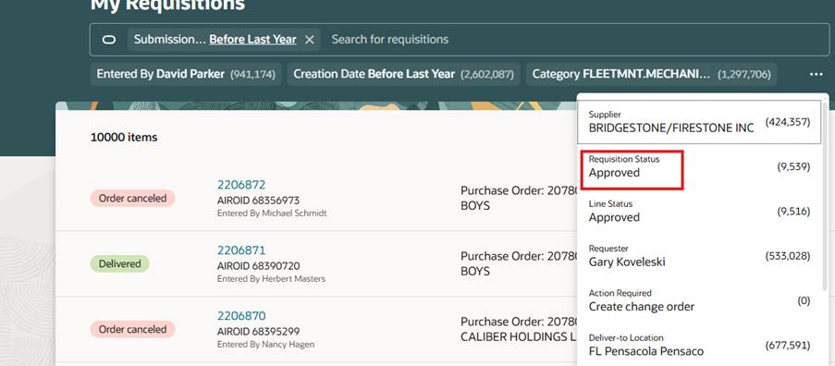The height and width of the screenshot is (366, 835).
Task: Remove the Submission Before Last Year filter chip
Action: point(310,40)
